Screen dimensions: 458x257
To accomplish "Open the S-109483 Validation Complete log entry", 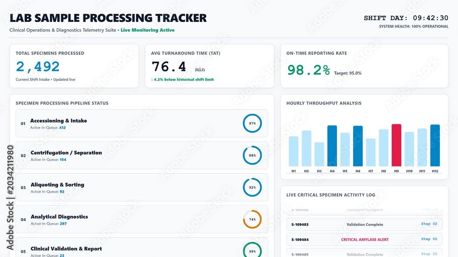I will [364, 225].
